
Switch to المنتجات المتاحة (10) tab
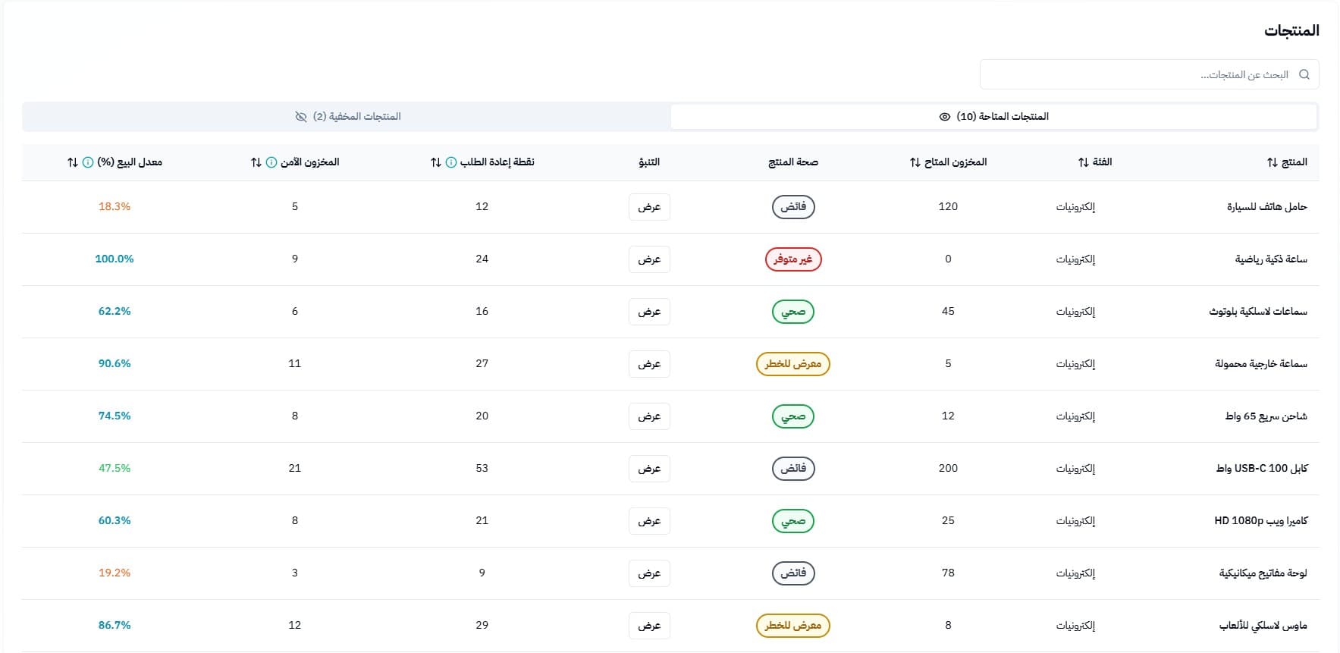coord(994,117)
